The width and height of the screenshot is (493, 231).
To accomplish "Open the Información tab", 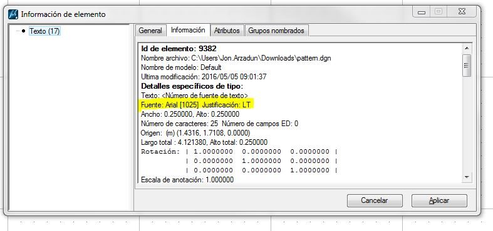I will point(188,30).
